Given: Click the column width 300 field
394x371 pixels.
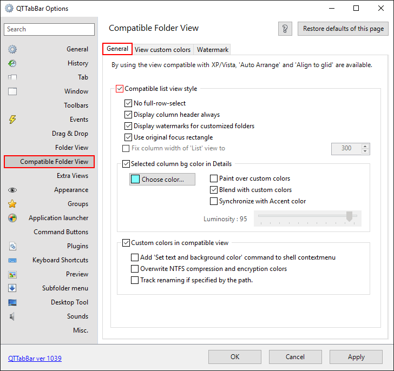Looking at the screenshot, I should tap(346, 149).
